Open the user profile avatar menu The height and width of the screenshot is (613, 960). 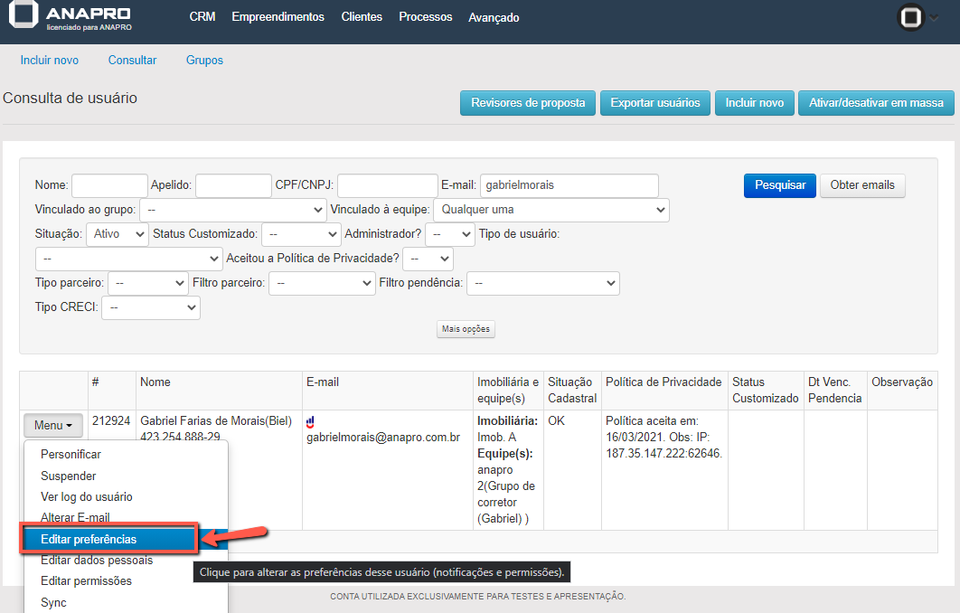910,17
